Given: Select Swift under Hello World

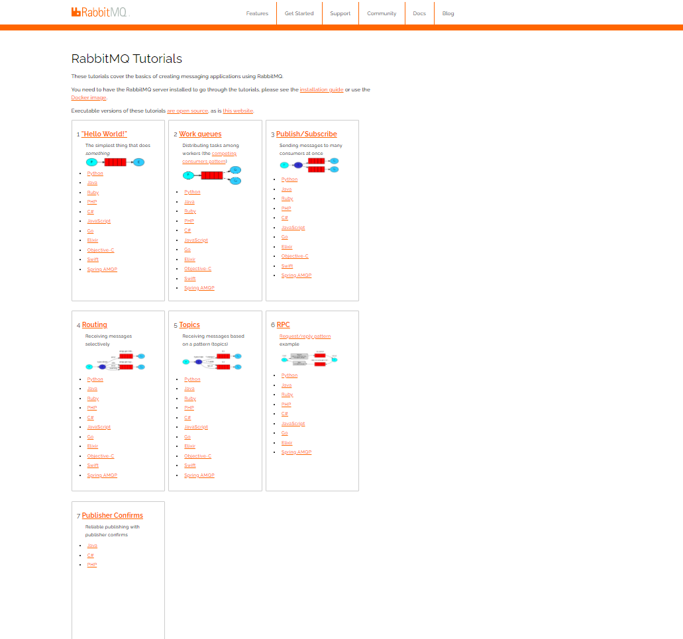Looking at the screenshot, I should coord(93,260).
